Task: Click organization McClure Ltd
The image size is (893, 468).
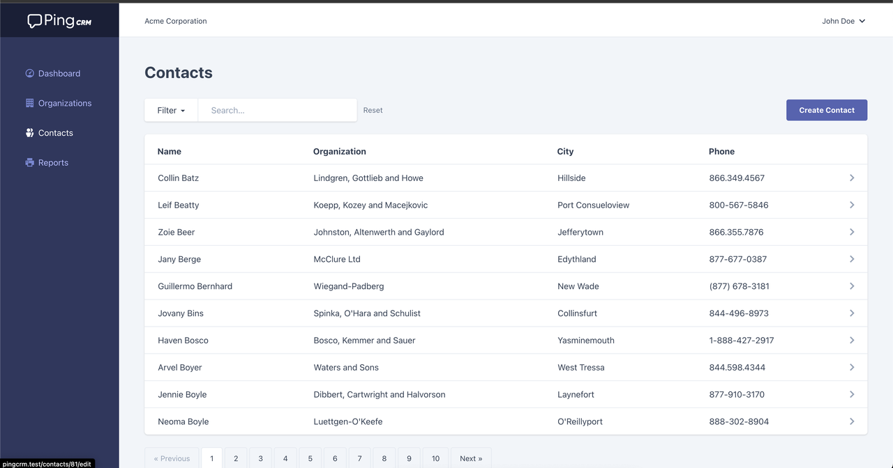Action: tap(337, 259)
